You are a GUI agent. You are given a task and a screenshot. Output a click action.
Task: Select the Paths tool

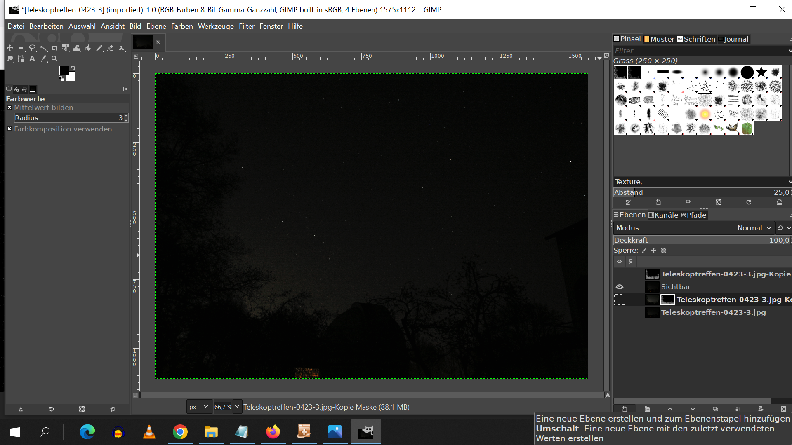[21, 59]
